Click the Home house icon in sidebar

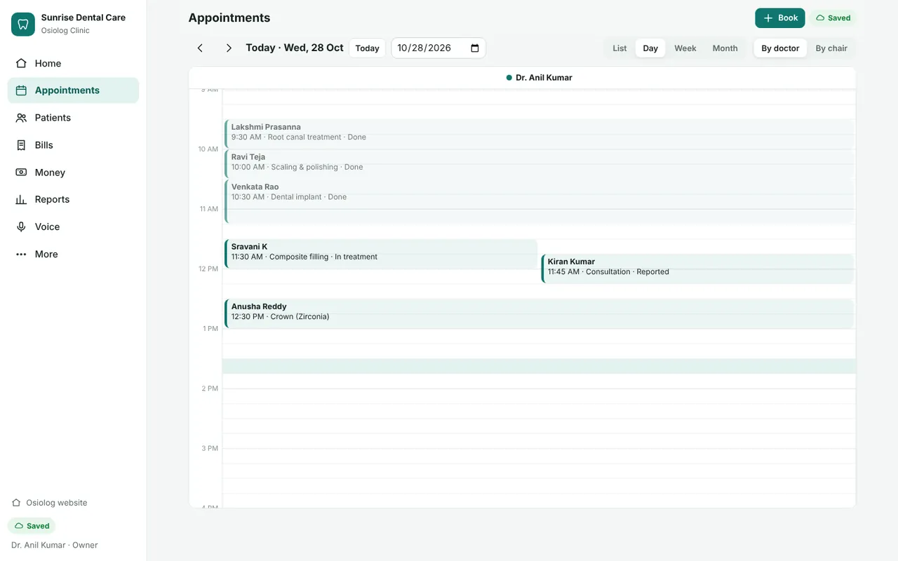21,63
